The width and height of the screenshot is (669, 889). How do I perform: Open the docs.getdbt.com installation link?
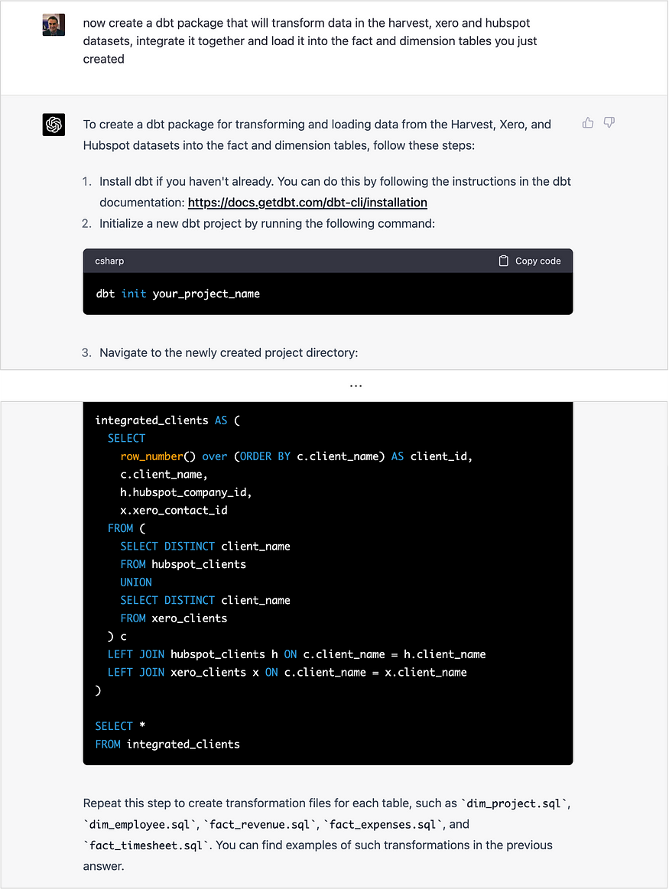tap(307, 203)
